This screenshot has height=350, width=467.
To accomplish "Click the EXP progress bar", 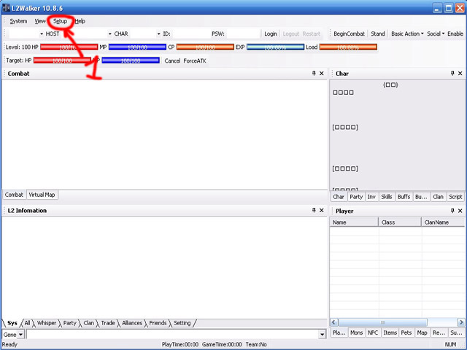I will point(276,47).
